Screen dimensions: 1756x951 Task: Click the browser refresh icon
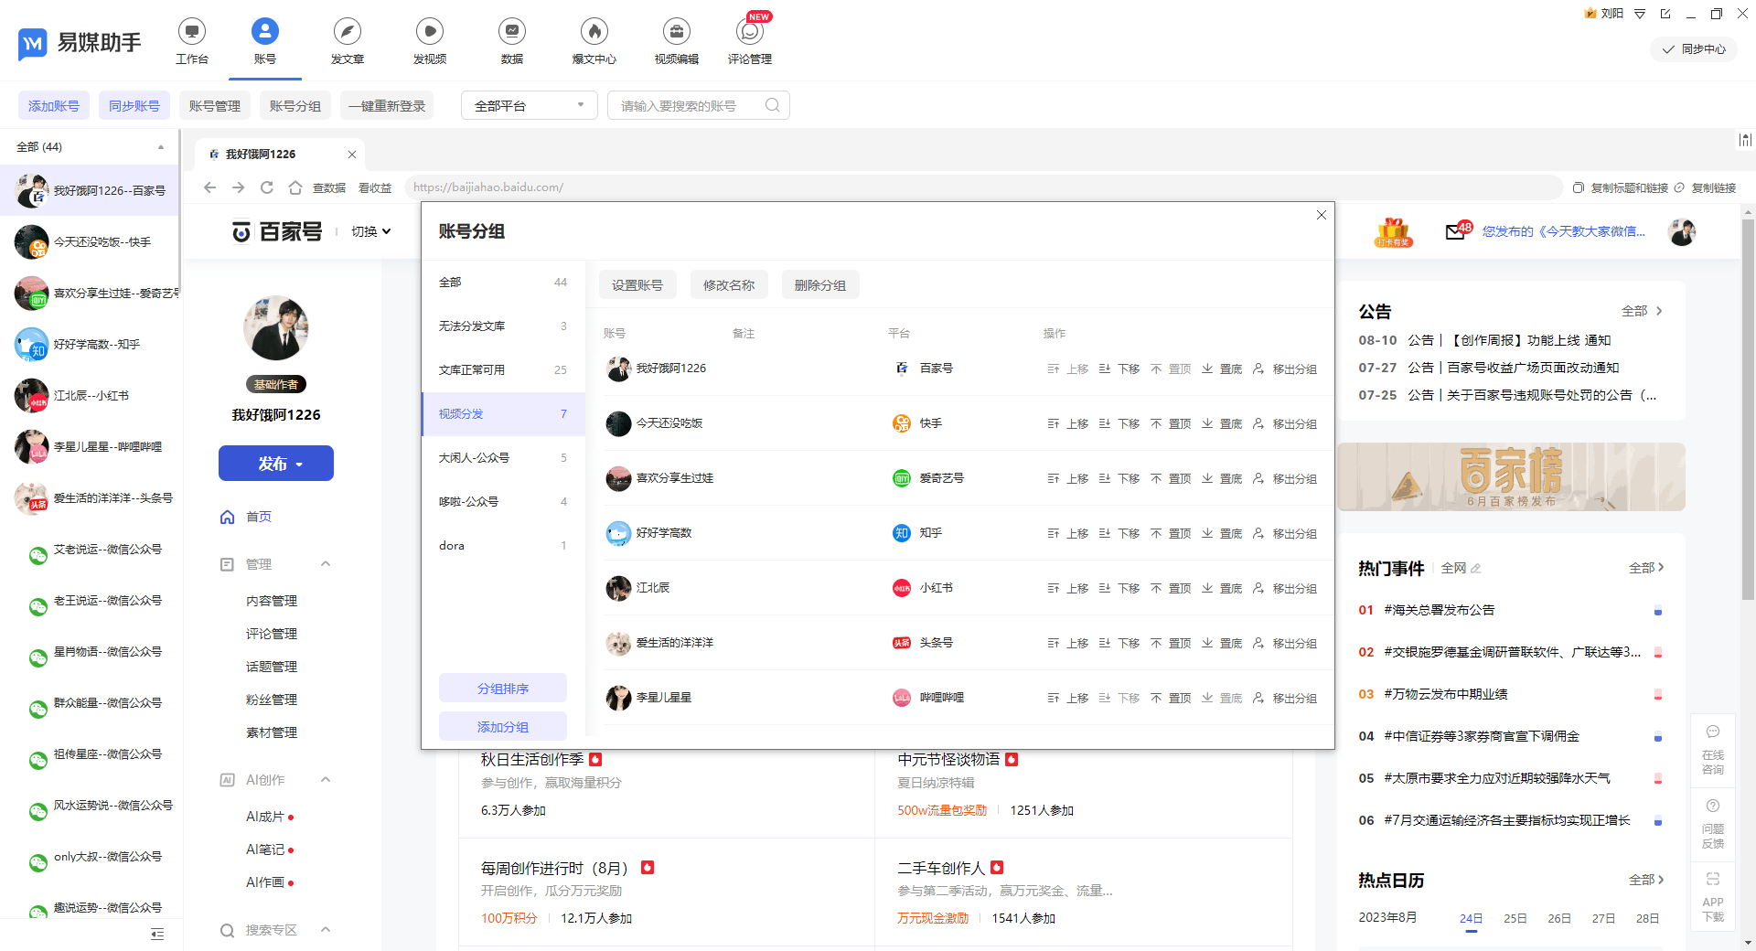tap(267, 187)
